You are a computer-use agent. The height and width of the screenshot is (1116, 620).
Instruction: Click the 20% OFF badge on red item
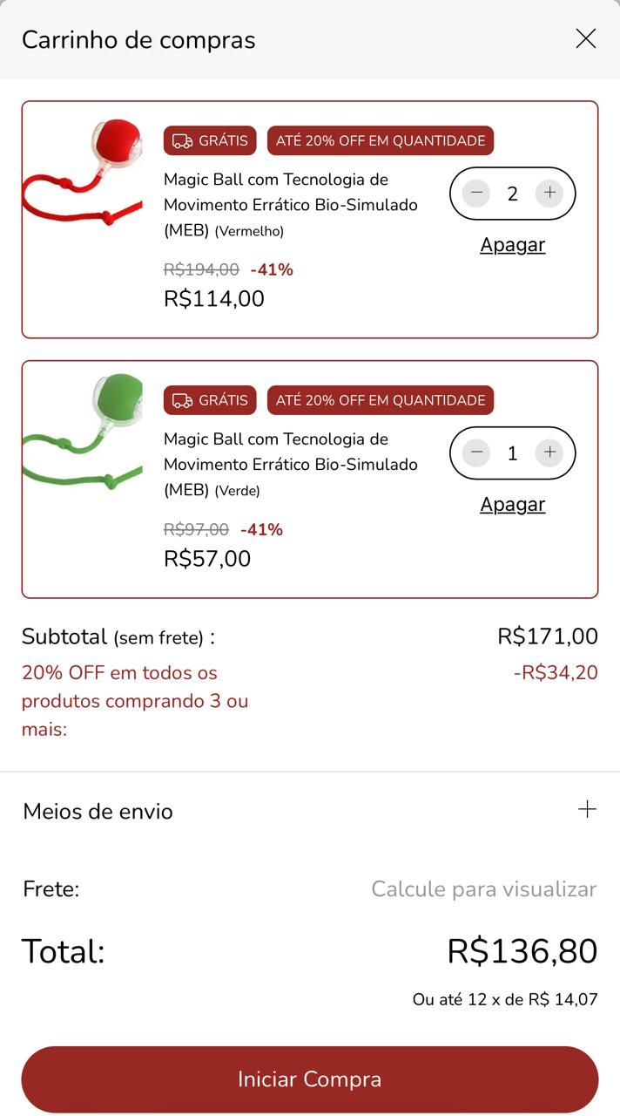click(x=381, y=140)
